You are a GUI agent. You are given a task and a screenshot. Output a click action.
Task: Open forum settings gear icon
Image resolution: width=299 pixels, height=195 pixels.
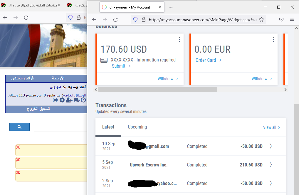tap(62, 100)
